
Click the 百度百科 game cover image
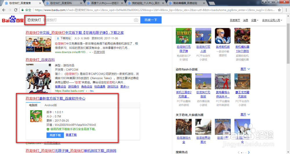pos(39,78)
